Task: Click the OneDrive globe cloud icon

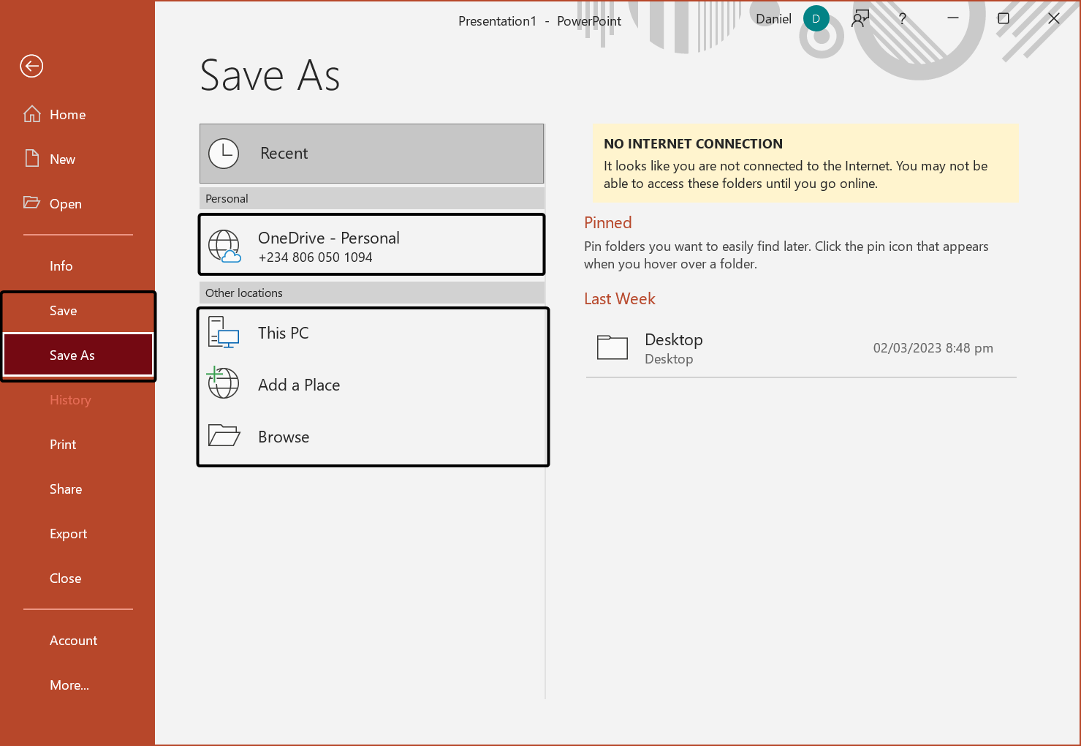Action: coord(224,246)
